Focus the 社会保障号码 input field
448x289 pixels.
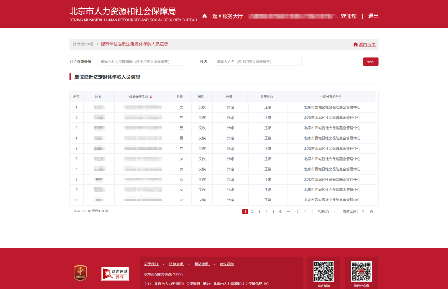click(141, 62)
